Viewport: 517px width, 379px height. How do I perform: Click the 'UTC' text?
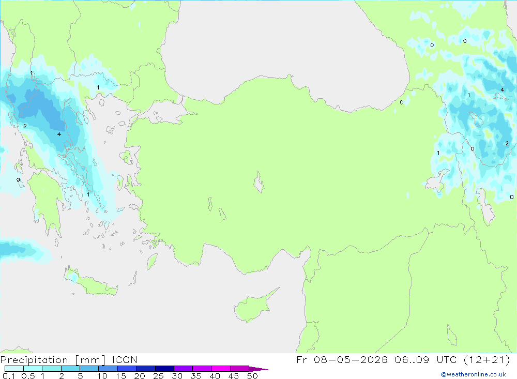tap(447, 359)
